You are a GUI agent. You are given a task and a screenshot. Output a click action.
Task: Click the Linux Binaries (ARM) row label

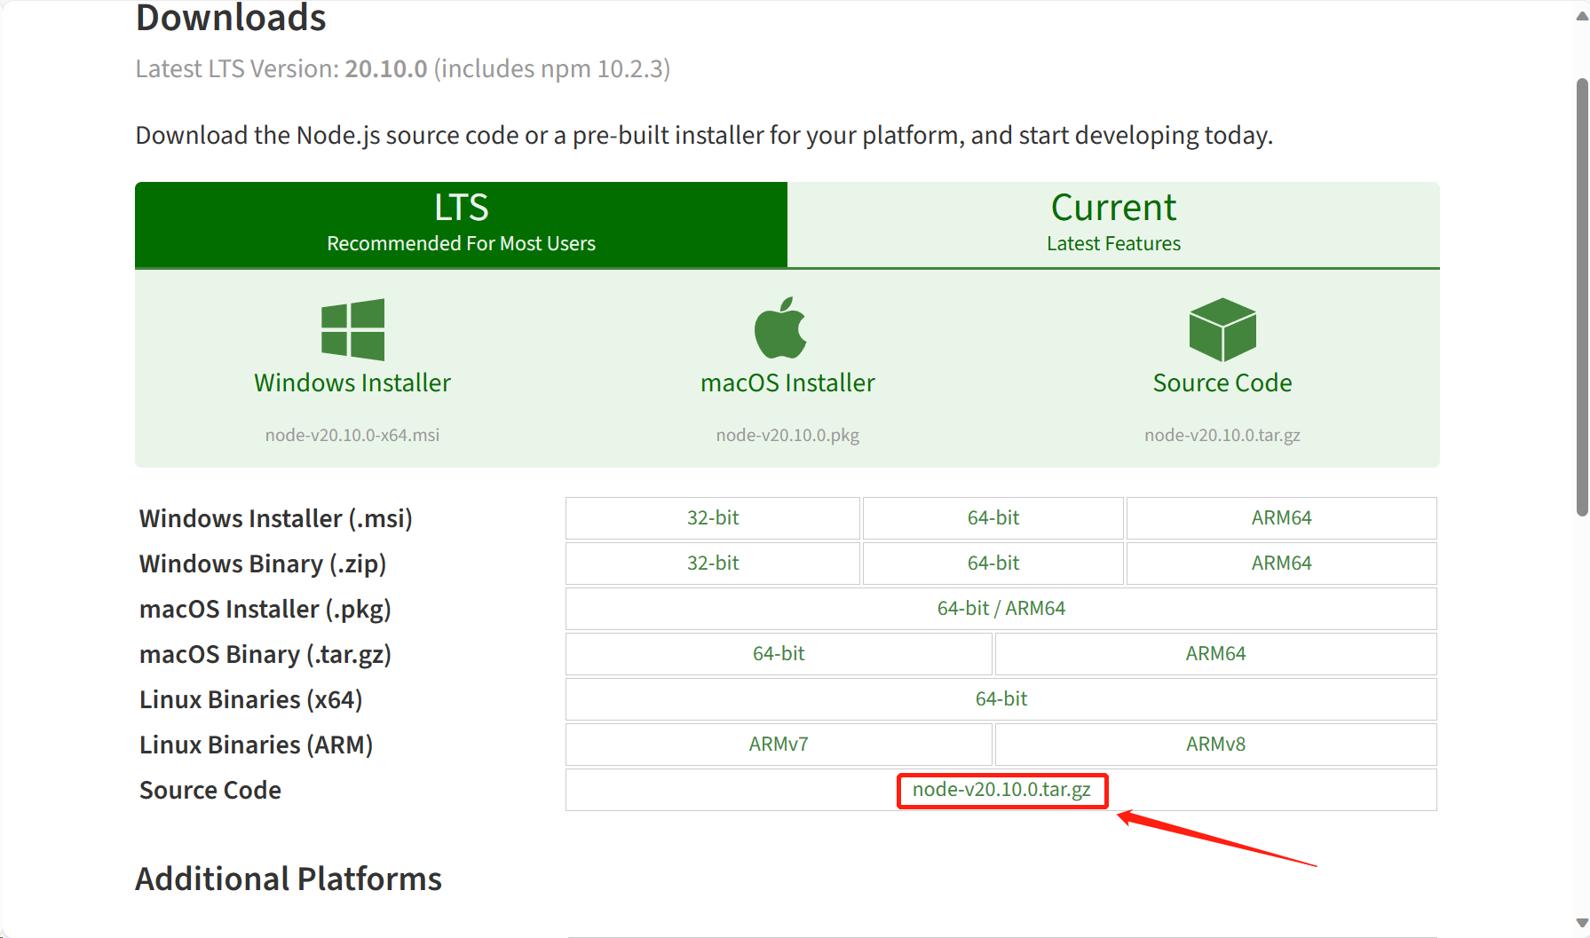257,745
